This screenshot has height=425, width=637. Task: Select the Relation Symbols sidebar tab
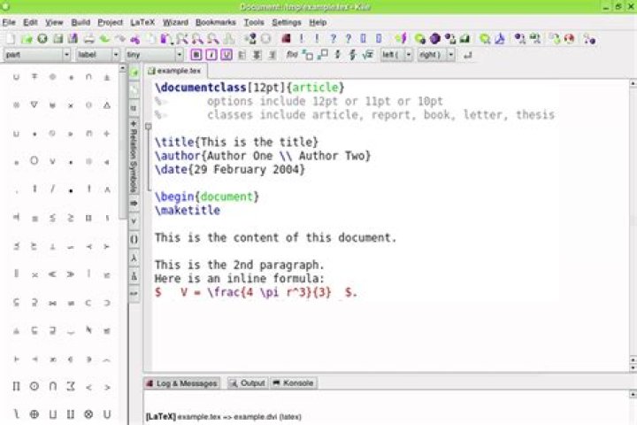click(x=134, y=156)
